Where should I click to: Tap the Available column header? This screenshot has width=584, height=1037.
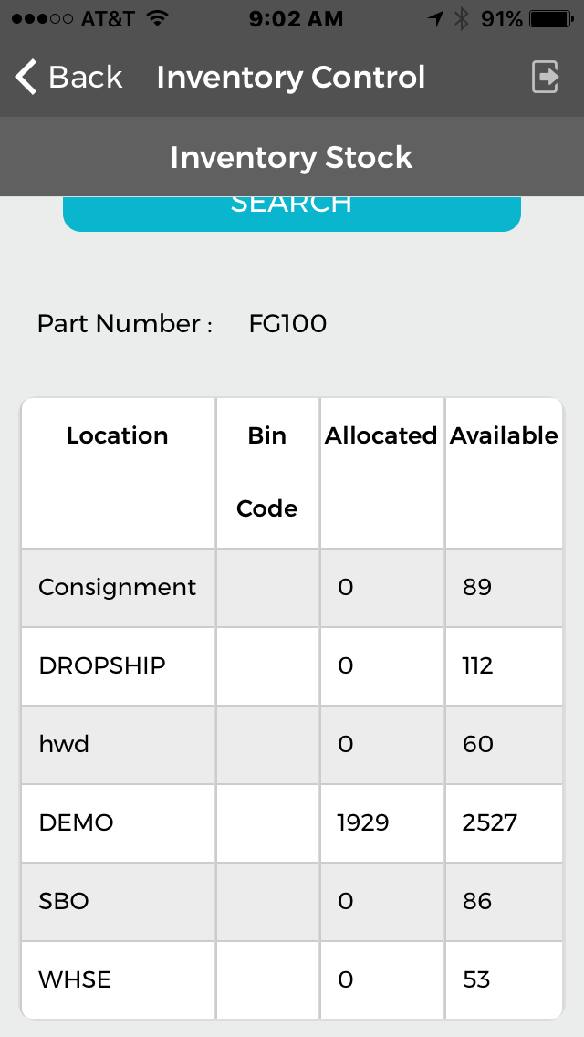coord(504,435)
